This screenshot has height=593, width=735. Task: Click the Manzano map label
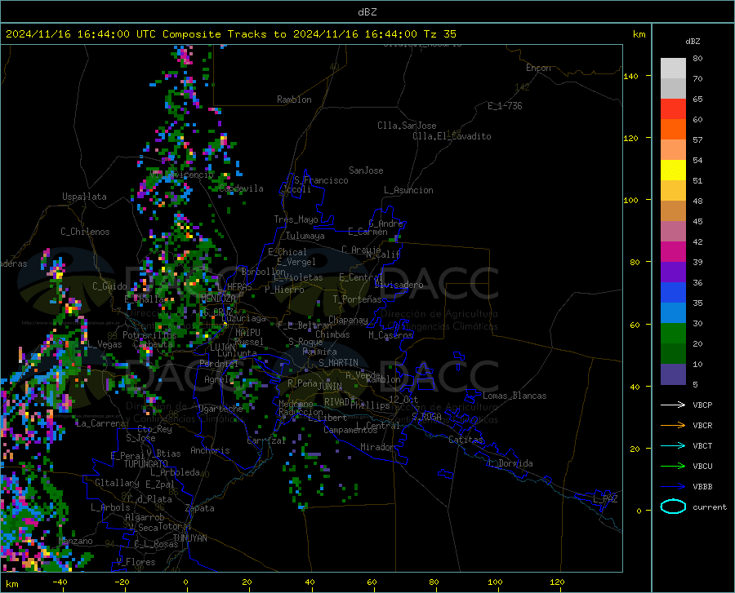(x=75, y=541)
